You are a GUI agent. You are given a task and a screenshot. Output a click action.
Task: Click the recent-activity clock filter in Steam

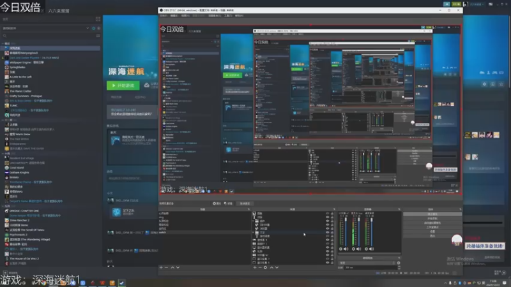coord(93,28)
